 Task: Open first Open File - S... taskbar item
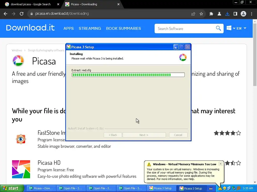(x=71, y=188)
